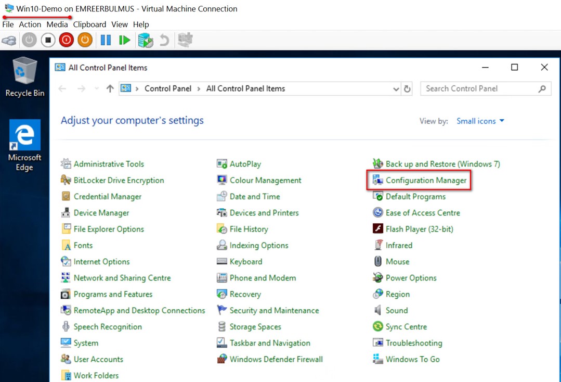Click the Ctrl+Alt+Del toolbar icon

click(9, 40)
